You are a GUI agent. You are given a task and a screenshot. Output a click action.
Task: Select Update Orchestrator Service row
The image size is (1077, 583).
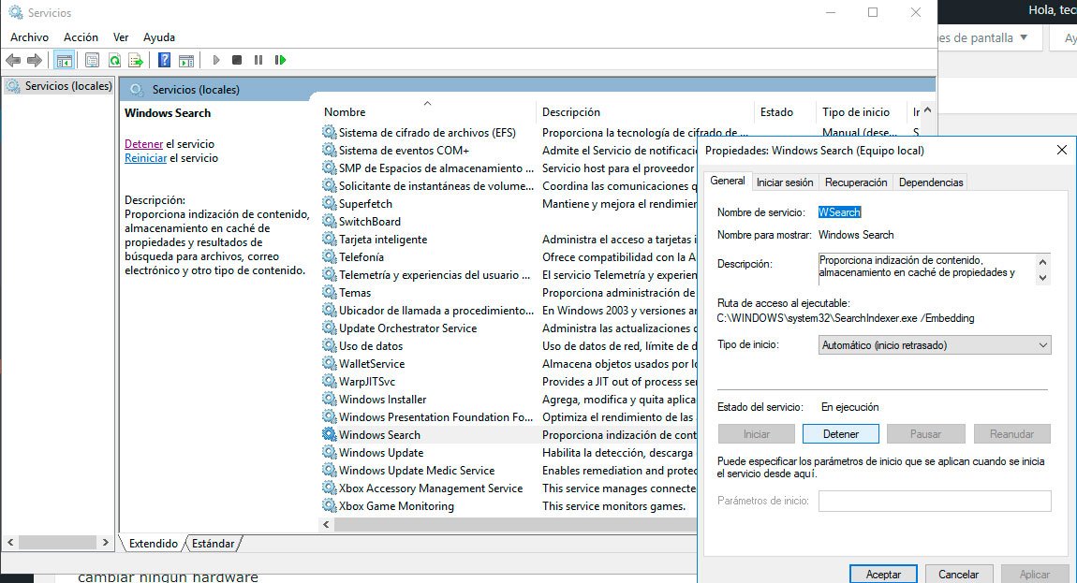[408, 328]
